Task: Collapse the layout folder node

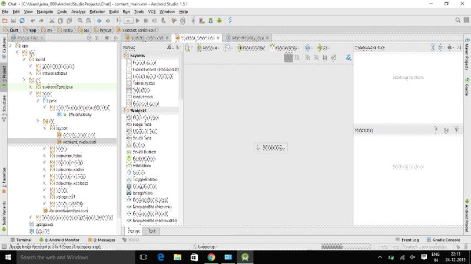Action: [x=45, y=128]
